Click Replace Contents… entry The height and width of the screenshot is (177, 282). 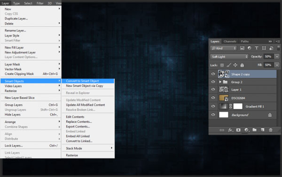coord(88,122)
